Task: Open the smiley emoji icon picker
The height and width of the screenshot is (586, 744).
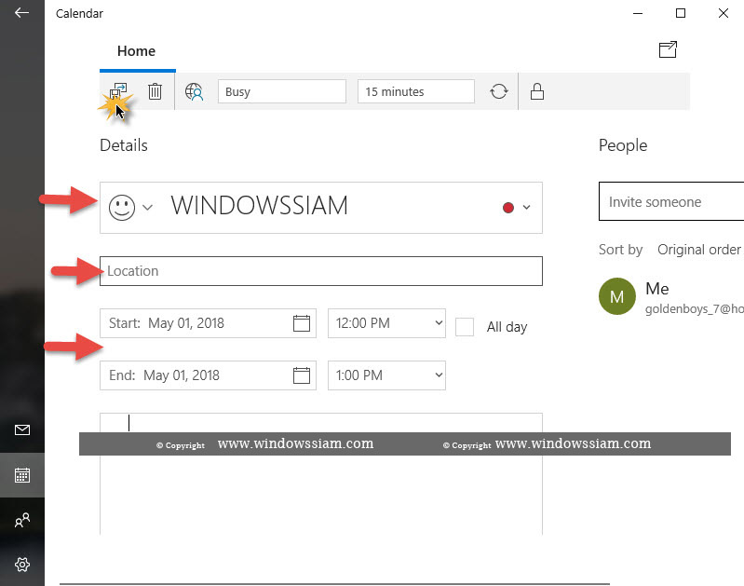Action: coord(122,208)
